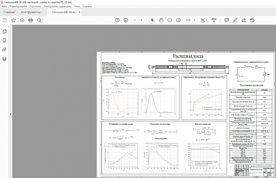Zoom out with the minus button

point(170,20)
